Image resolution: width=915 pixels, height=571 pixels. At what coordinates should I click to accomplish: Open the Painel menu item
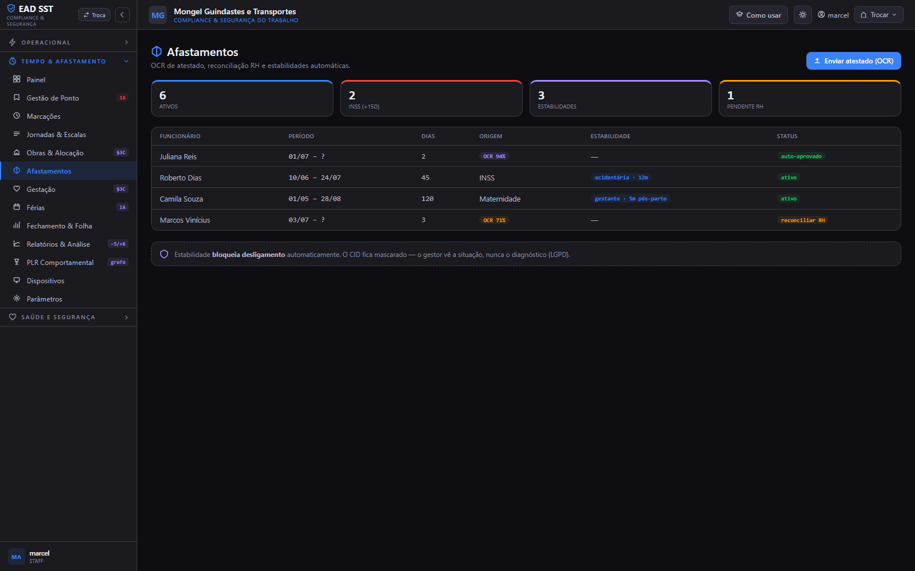69,79
